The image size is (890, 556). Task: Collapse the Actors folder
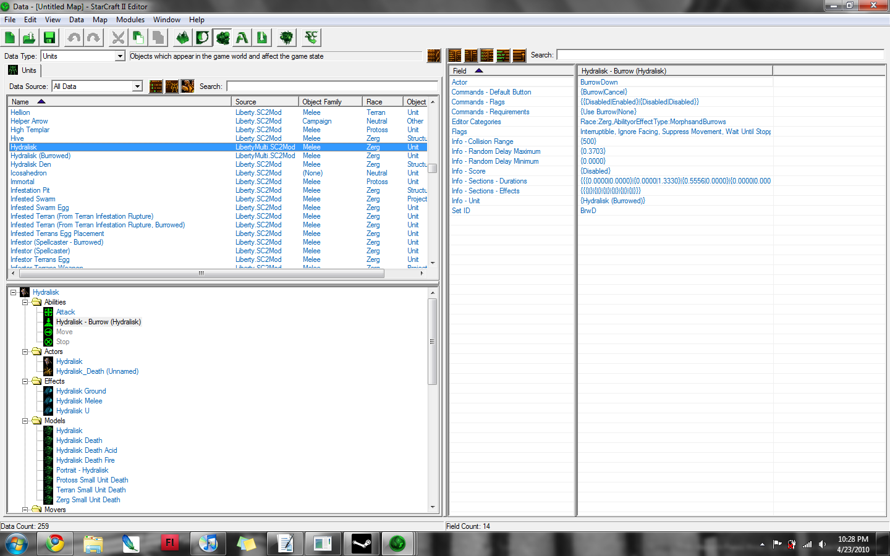pos(25,352)
